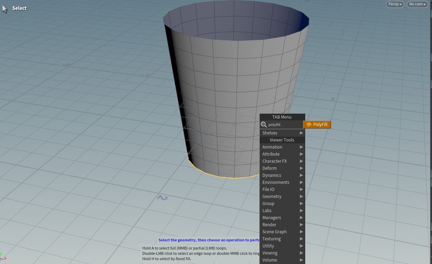Expand the Volume category
The width and height of the screenshot is (432, 264).
pos(282,260)
